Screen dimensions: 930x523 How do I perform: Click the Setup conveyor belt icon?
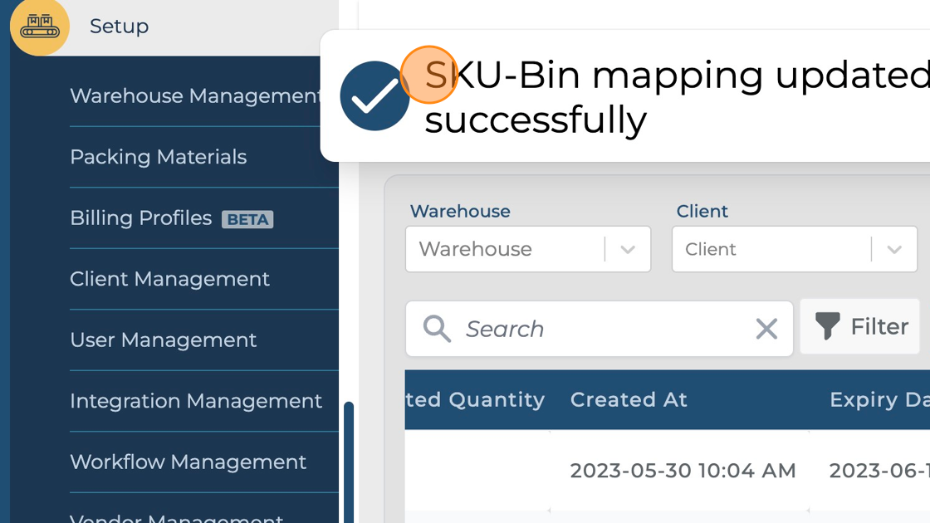(x=39, y=27)
